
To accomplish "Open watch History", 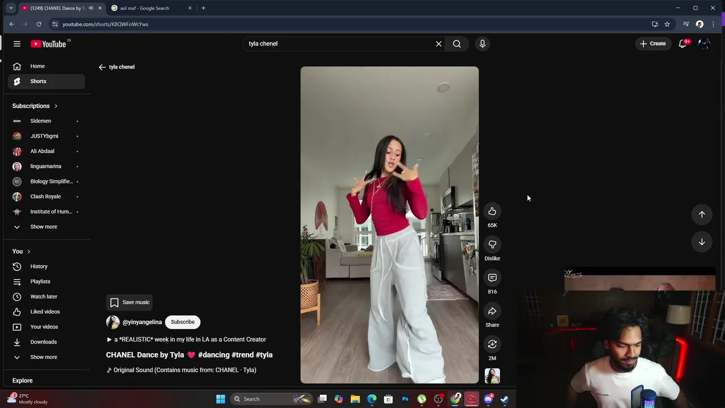I will (46, 266).
